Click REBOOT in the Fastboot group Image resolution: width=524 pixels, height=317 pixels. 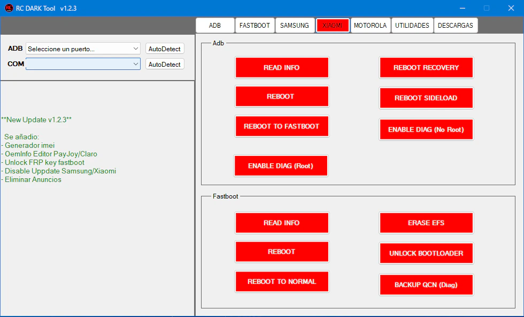point(282,251)
